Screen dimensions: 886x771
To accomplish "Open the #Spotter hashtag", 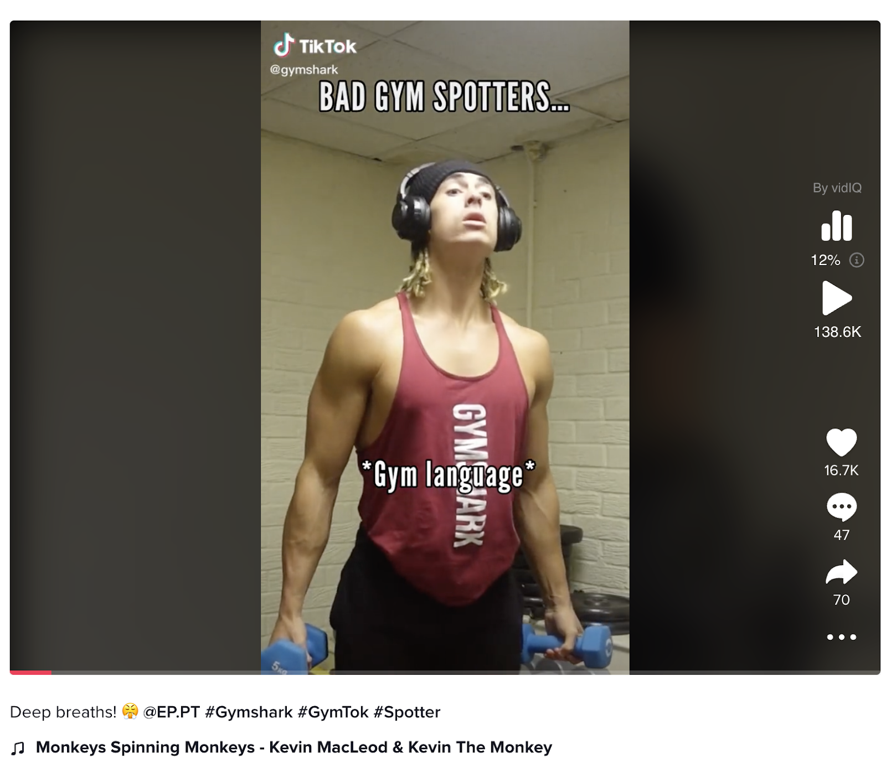I will coord(407,712).
